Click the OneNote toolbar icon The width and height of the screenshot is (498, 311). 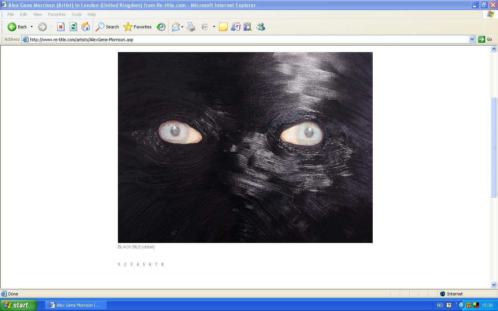pyautogui.click(x=236, y=27)
